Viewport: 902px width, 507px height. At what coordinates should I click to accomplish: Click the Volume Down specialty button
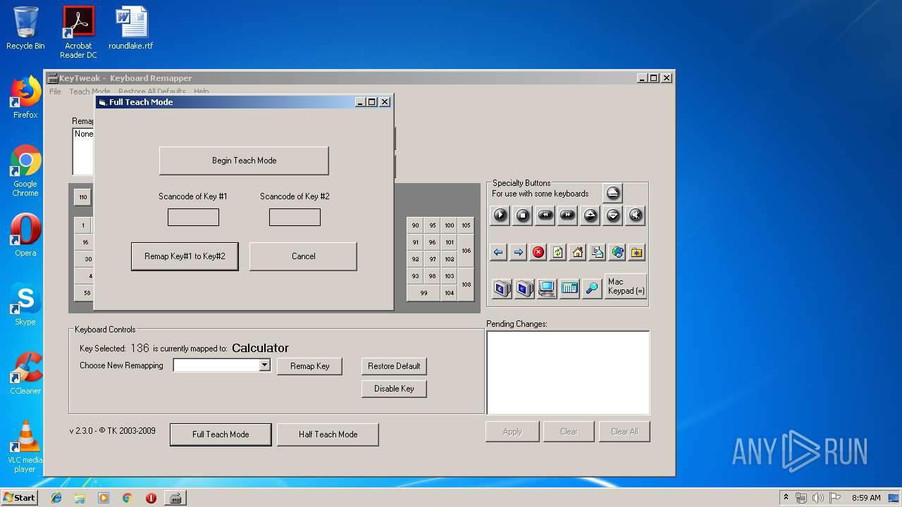click(613, 215)
